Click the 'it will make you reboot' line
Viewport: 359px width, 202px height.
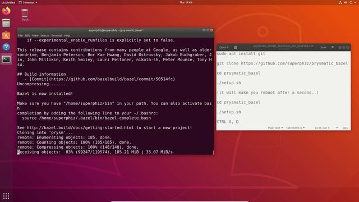[x=268, y=93]
